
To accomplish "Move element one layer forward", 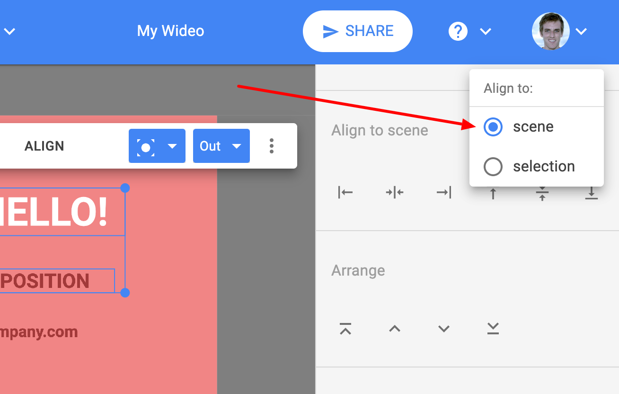I will point(395,328).
